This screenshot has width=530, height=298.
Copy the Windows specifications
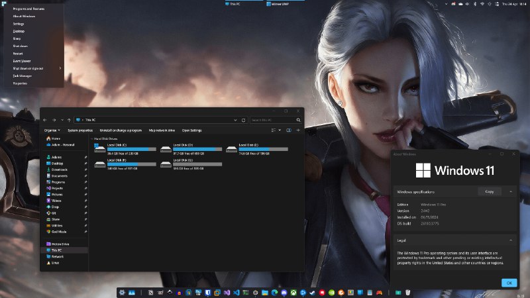tap(490, 191)
